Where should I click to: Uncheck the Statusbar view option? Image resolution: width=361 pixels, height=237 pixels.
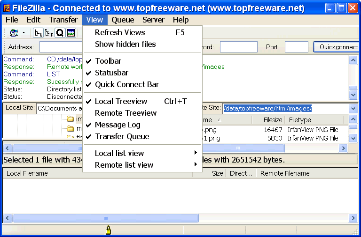142,73
